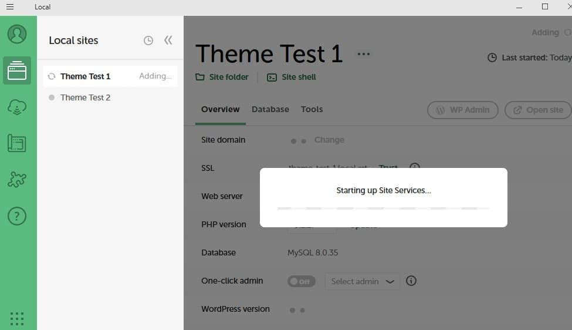Switch to the Database tab

tap(270, 109)
